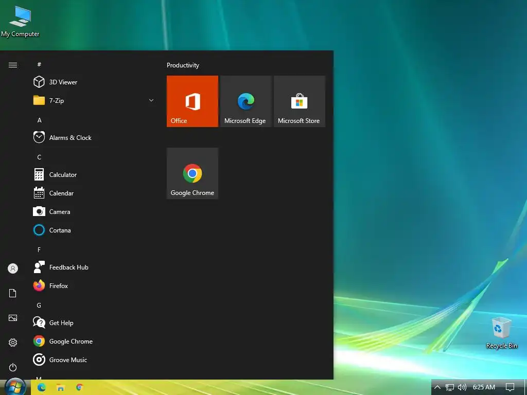Open Pictures from Start sidebar
Viewport: 527px width, 395px height.
tap(13, 318)
